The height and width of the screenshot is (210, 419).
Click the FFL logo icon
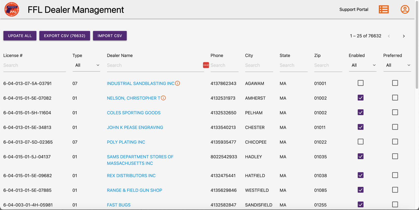pos(12,9)
